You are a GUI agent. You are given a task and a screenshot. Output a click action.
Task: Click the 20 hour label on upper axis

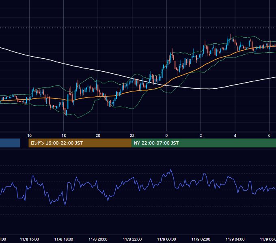[x=98, y=135]
